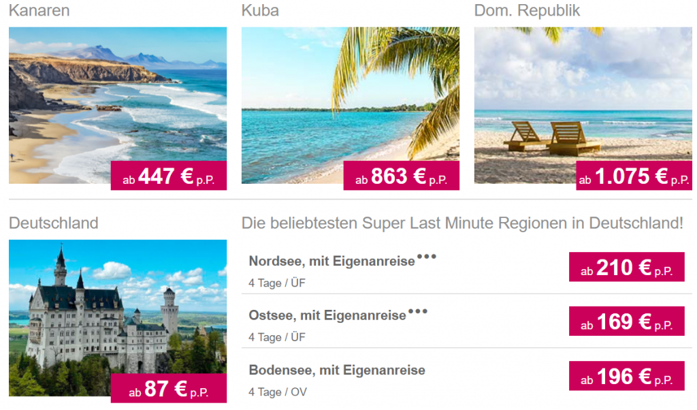Screen dimensions: 697x410
Task: Select the ab 196 € Bodensee price
Action: click(x=627, y=376)
